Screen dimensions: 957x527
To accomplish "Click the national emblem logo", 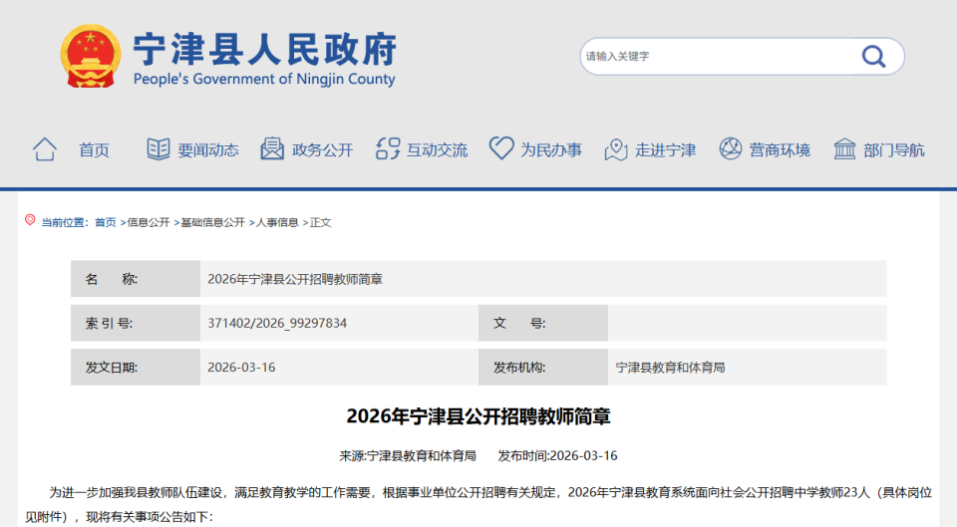I will click(91, 56).
